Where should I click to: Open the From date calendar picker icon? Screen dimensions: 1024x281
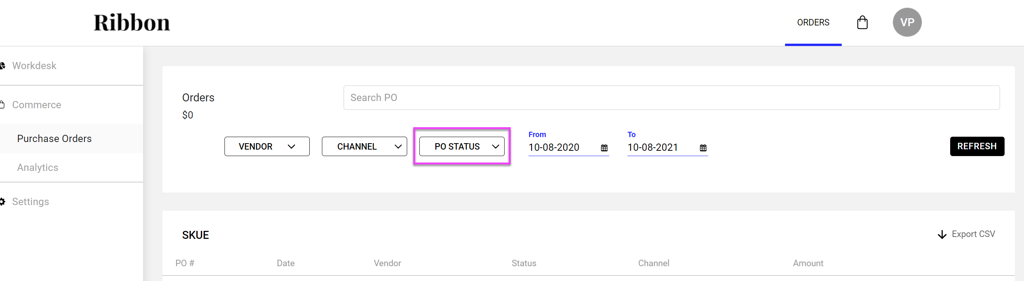tap(604, 148)
